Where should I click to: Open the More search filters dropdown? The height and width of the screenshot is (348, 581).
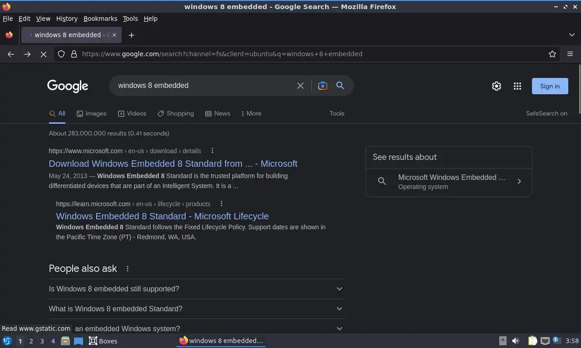coord(251,114)
